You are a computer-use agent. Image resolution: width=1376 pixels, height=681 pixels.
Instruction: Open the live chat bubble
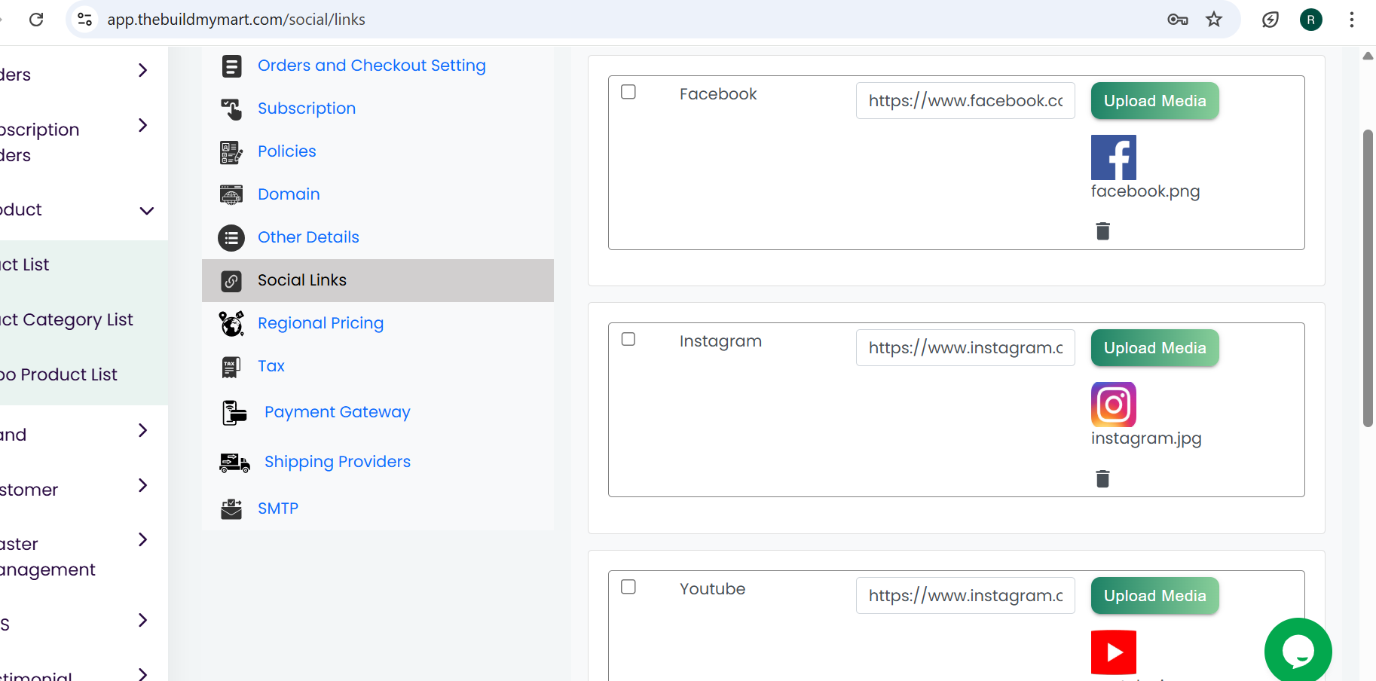click(1298, 651)
